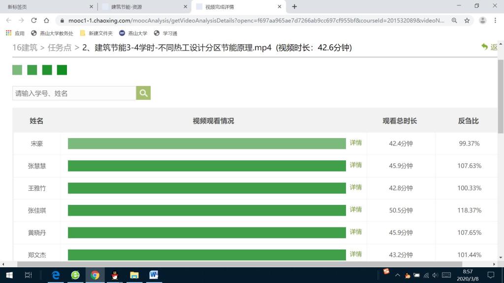The height and width of the screenshot is (283, 504).
Task: Click the 16建筑 breadcrumb link
Action: pyautogui.click(x=25, y=48)
